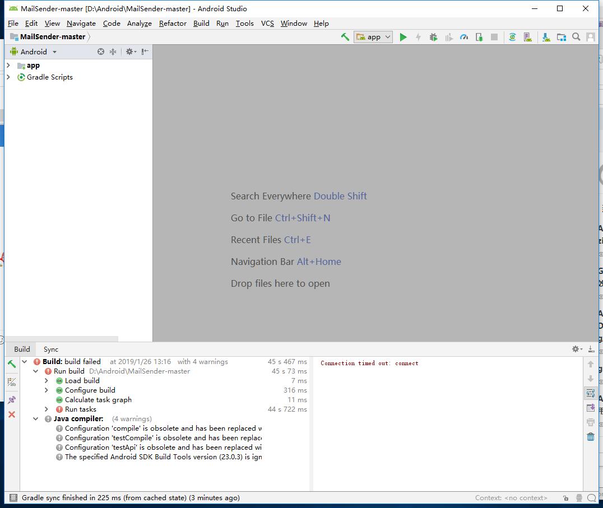The image size is (603, 508).
Task: Expand the Configure build node
Action: [47, 390]
